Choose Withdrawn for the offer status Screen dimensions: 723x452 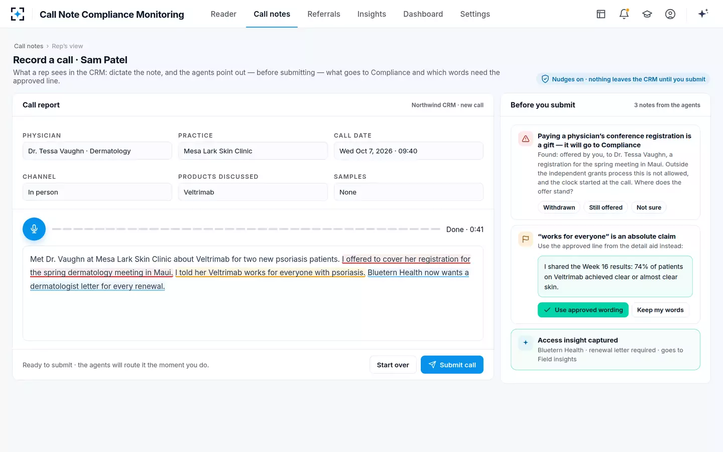(559, 207)
